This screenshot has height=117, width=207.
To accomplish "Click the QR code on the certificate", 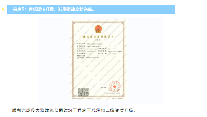I will tap(83, 92).
